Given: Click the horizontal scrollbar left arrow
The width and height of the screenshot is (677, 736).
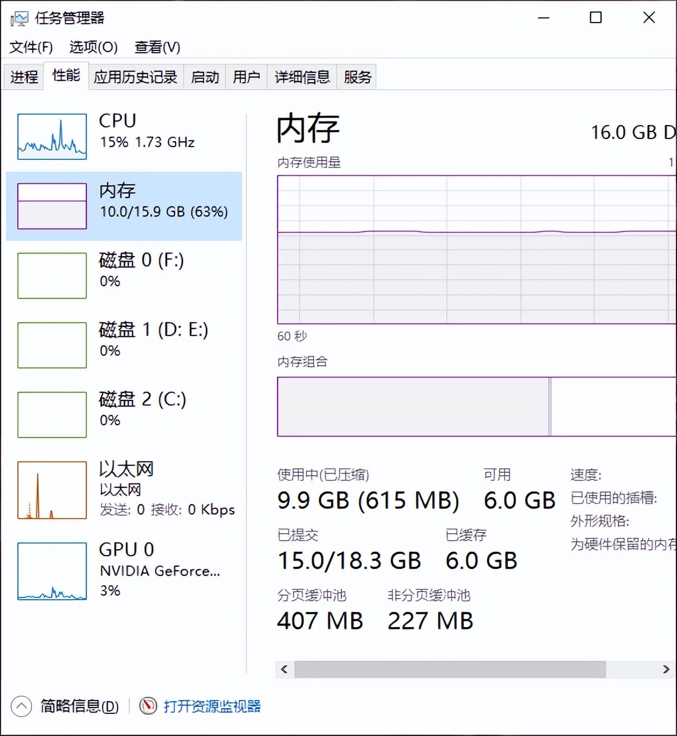Looking at the screenshot, I should click(284, 669).
